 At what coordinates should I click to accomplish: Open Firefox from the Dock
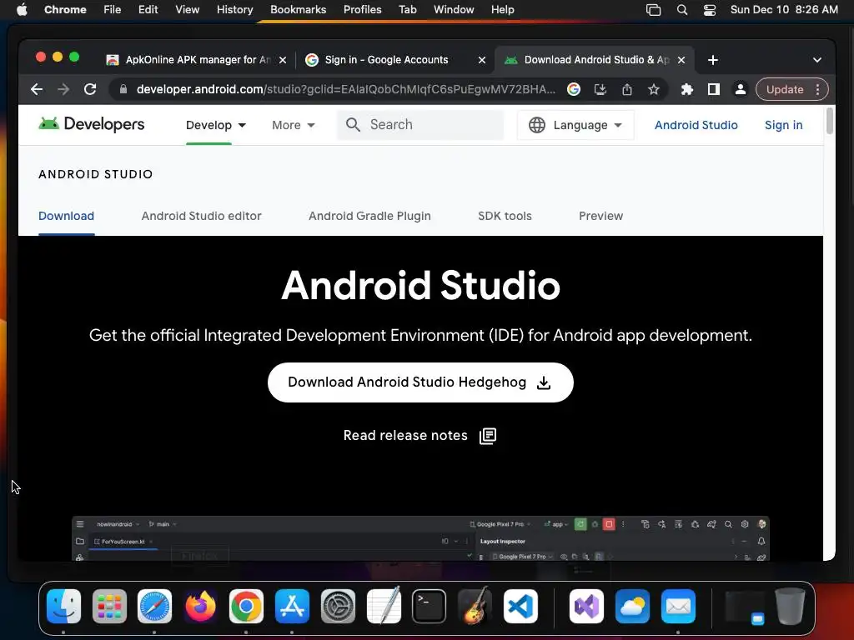tap(200, 607)
